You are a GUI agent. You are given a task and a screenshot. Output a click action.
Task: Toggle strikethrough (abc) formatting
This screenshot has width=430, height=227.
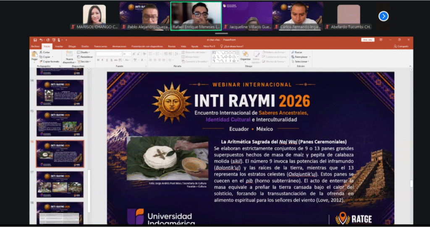coord(116,60)
